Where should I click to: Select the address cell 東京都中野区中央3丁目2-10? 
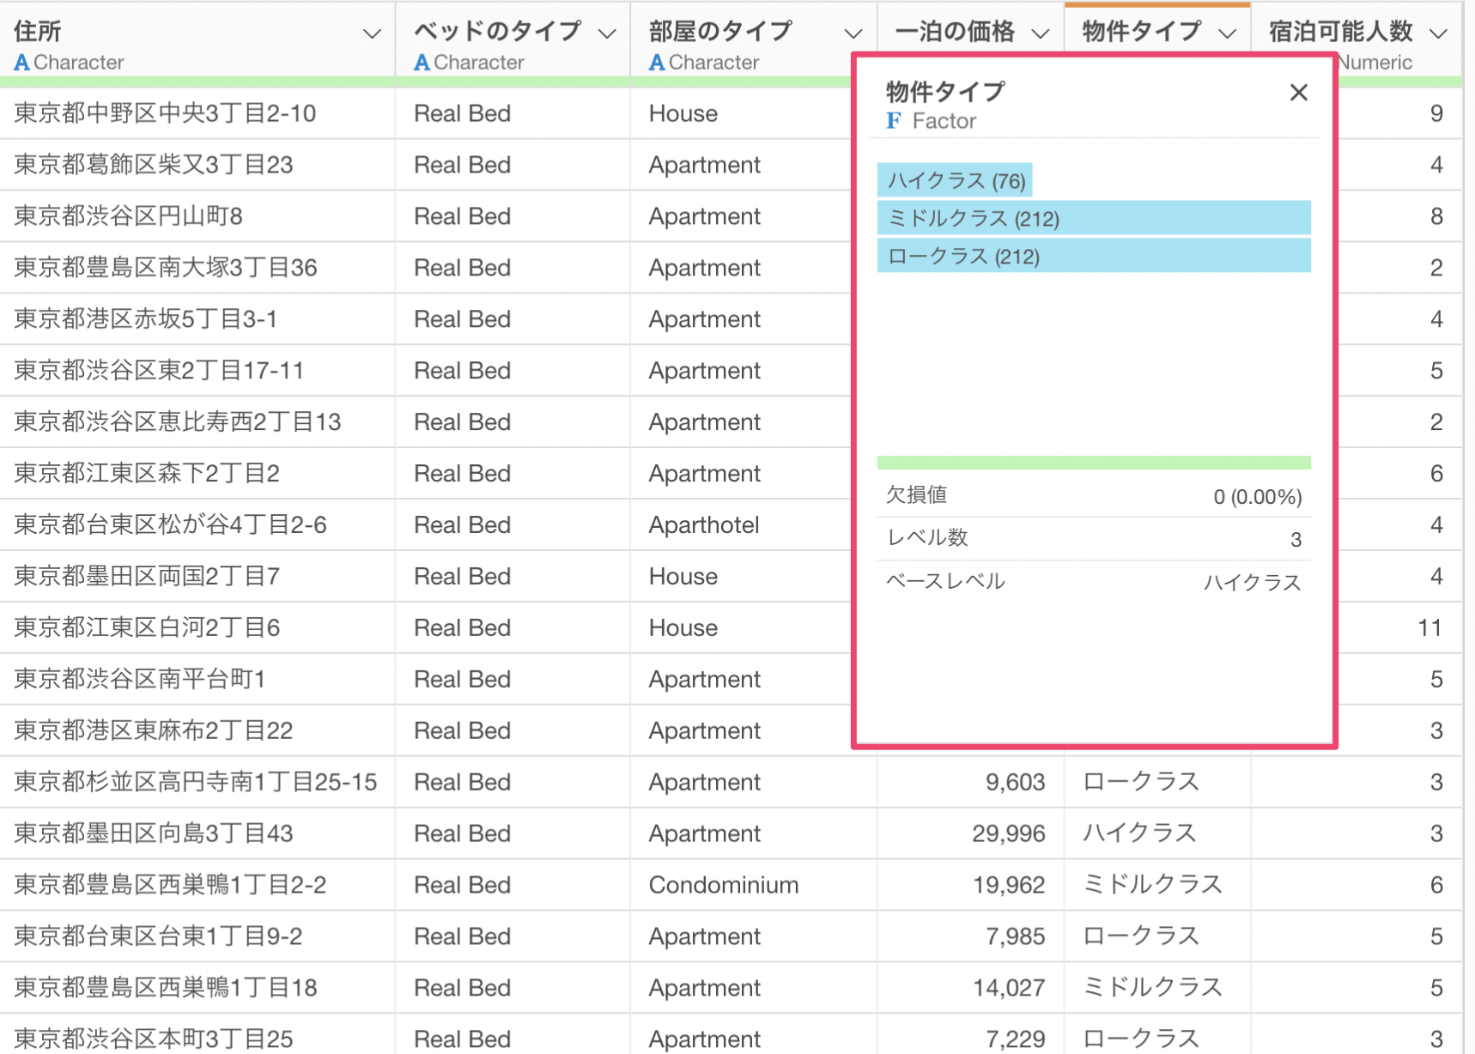[165, 113]
